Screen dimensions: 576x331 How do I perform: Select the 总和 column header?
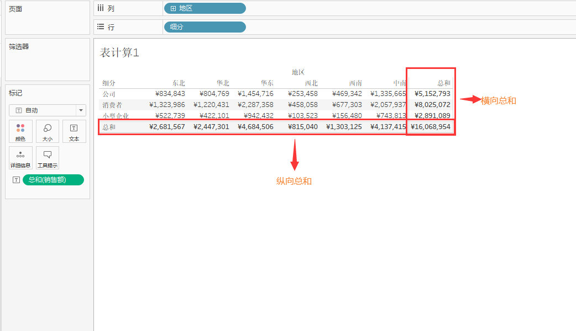click(x=444, y=83)
